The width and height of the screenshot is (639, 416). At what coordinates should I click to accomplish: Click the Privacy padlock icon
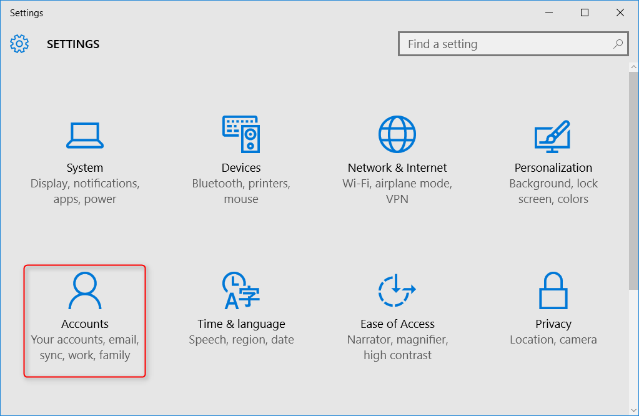pos(553,290)
